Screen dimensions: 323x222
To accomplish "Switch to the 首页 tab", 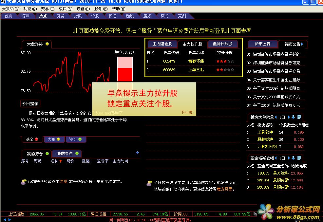I will (x=9, y=16).
